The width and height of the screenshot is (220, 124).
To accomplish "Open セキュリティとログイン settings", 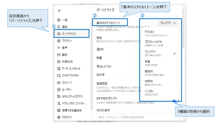I will 72,96.
